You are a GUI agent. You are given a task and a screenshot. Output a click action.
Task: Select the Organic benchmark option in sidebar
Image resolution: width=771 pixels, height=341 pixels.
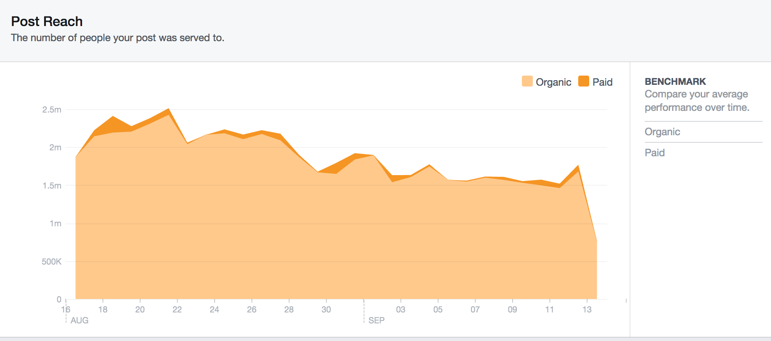pos(662,132)
